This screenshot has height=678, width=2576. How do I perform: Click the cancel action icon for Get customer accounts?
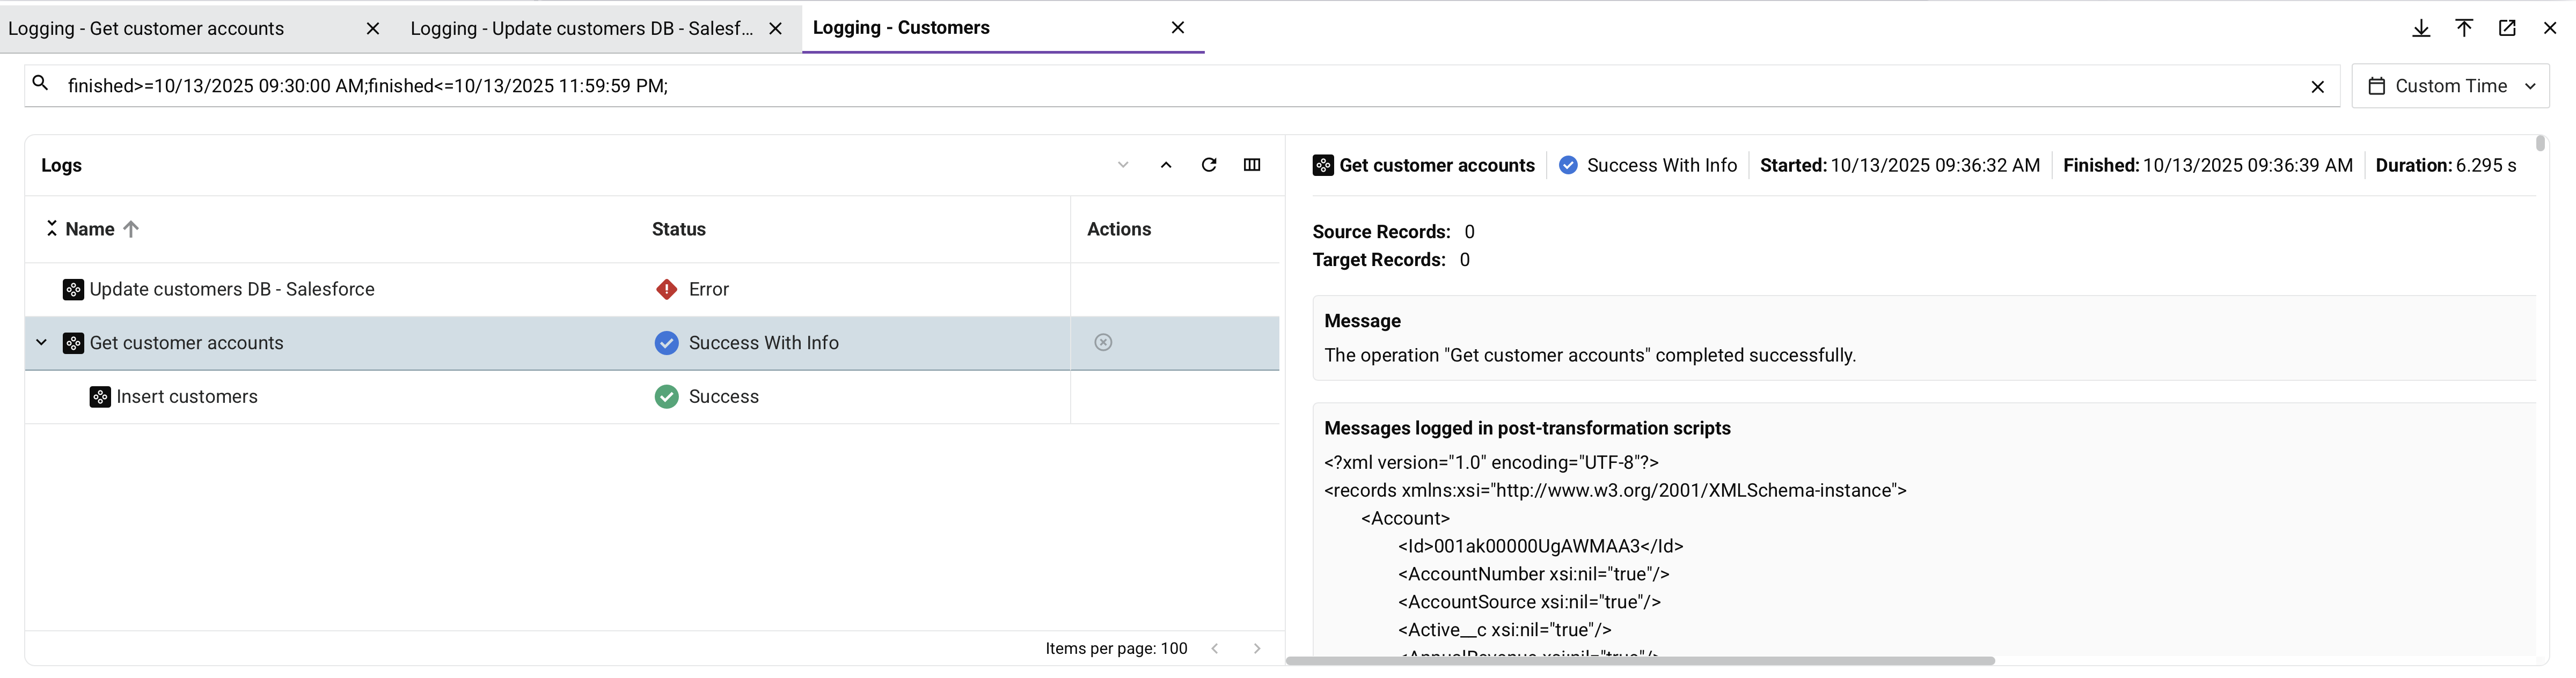[1103, 343]
